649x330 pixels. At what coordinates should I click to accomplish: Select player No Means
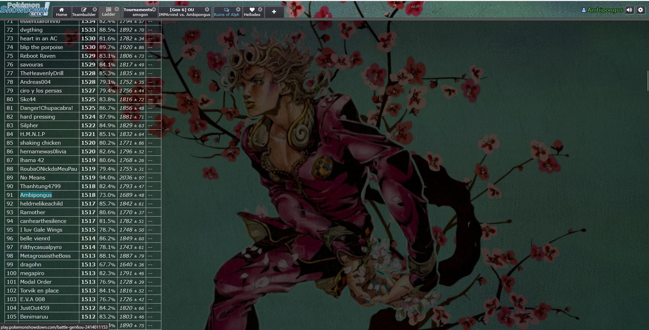click(33, 178)
